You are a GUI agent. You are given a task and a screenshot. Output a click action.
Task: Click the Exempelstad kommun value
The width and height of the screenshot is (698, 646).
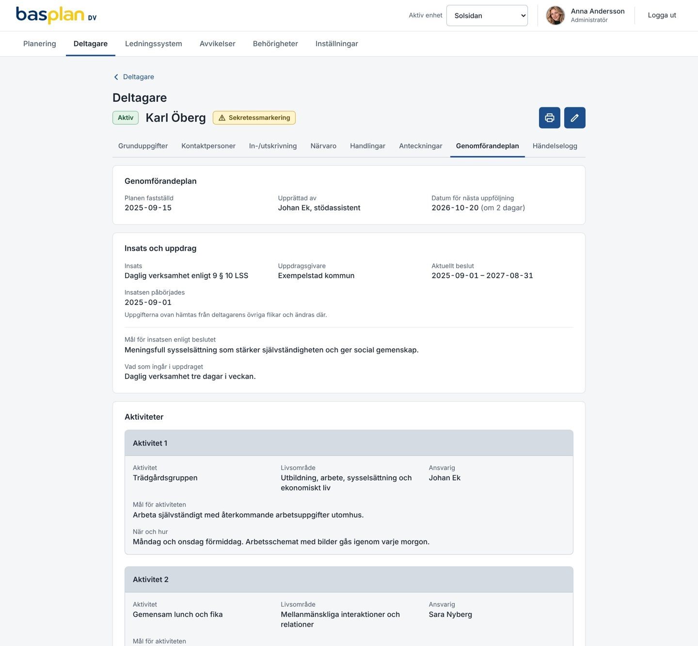pyautogui.click(x=317, y=276)
